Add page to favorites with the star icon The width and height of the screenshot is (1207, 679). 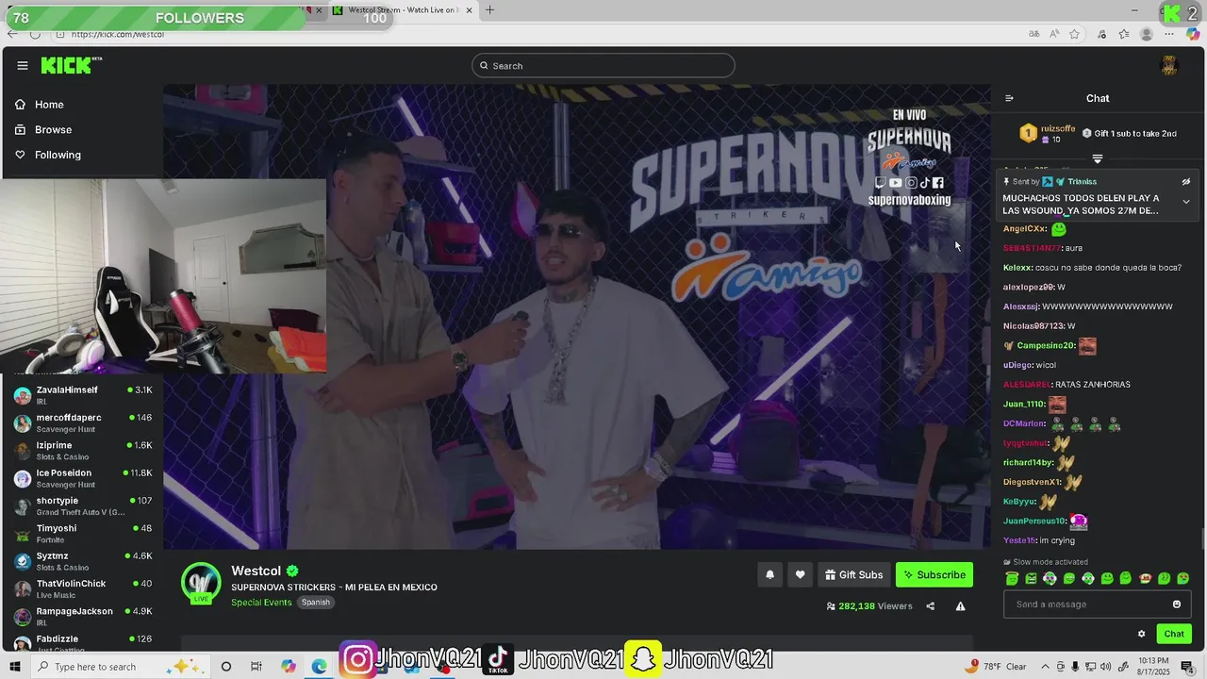click(x=1074, y=34)
